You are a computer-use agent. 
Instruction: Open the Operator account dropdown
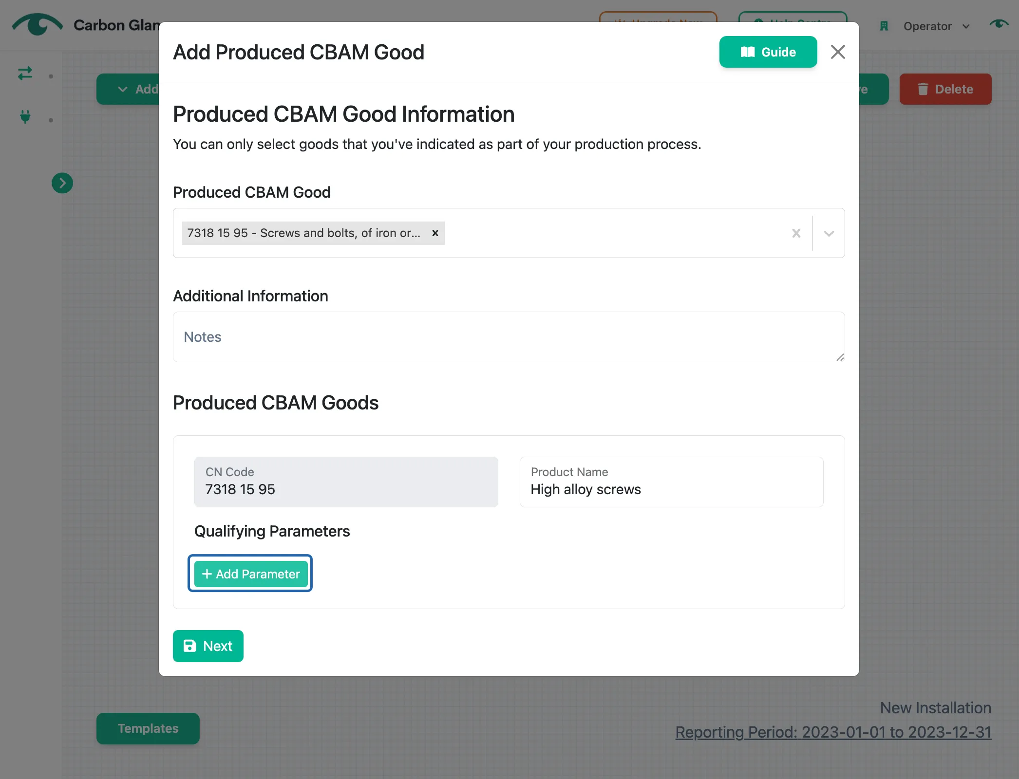tap(936, 26)
